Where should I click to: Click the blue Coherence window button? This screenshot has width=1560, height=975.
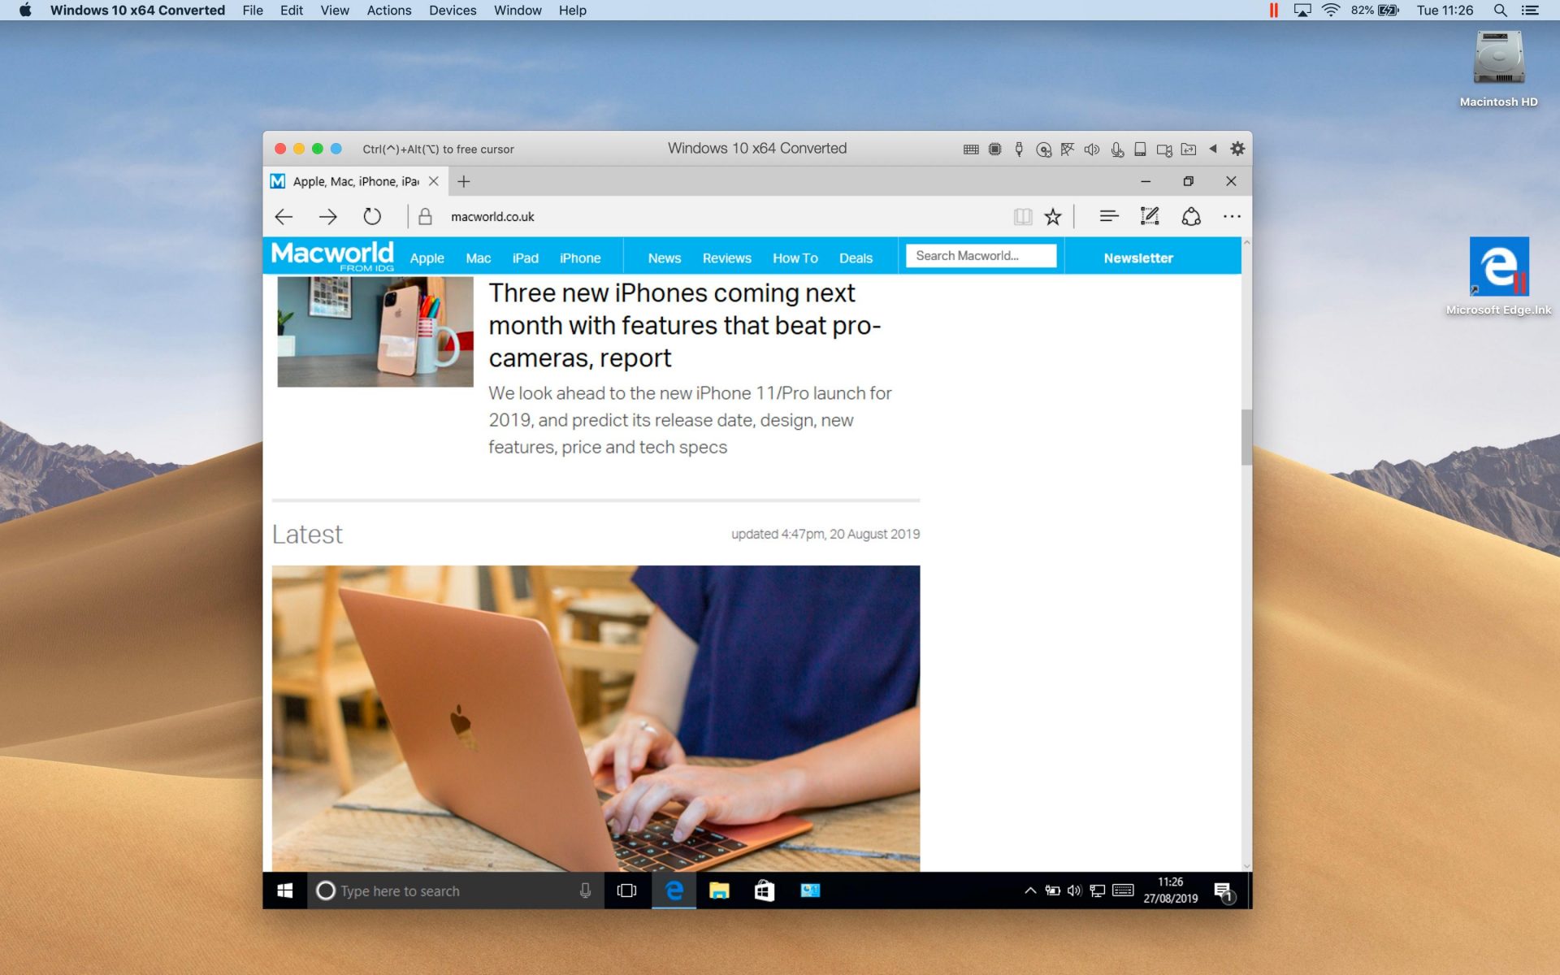click(x=336, y=149)
